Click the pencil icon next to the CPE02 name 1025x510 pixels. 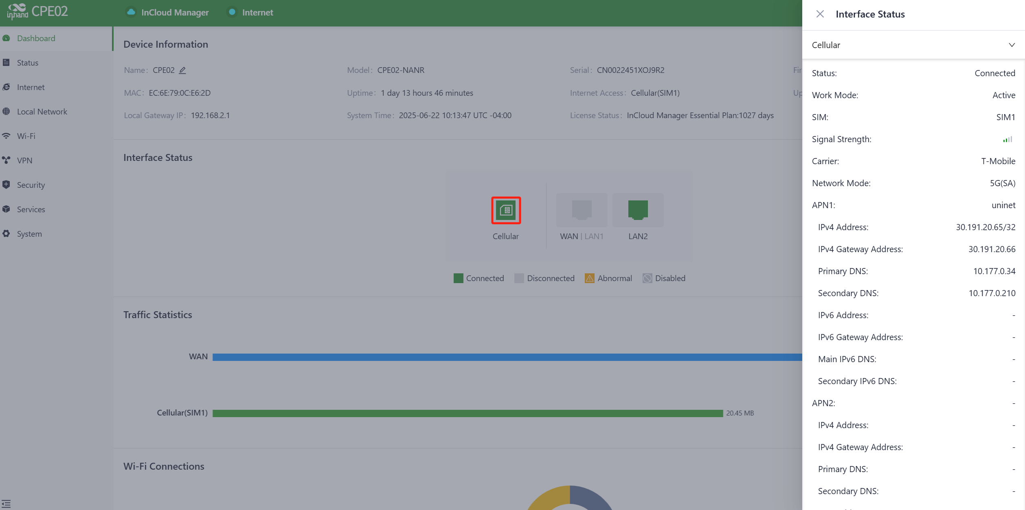182,70
